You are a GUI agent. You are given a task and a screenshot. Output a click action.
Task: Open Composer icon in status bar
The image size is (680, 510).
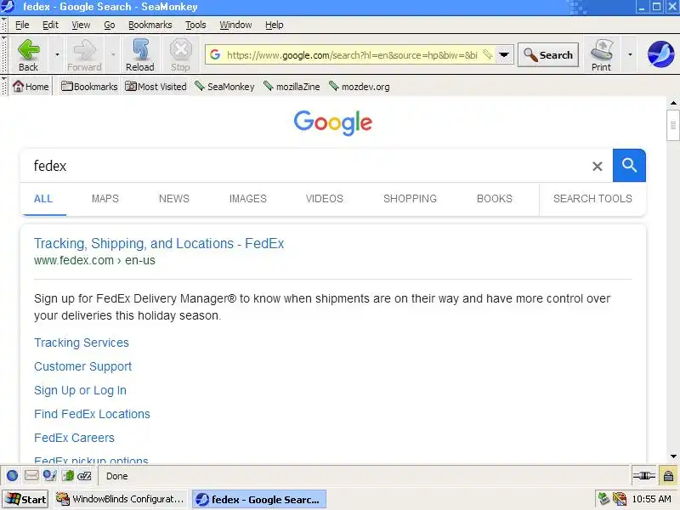coord(49,476)
